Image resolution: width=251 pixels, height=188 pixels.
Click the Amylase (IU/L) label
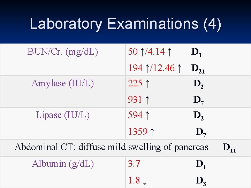point(63,84)
